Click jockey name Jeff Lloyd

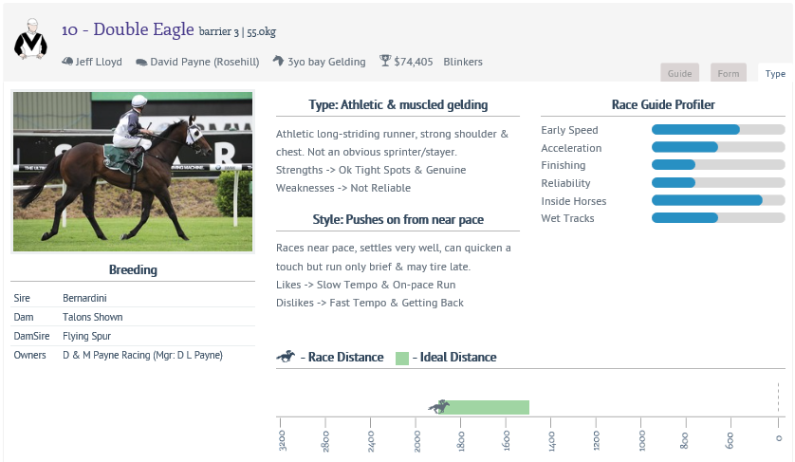(x=99, y=62)
